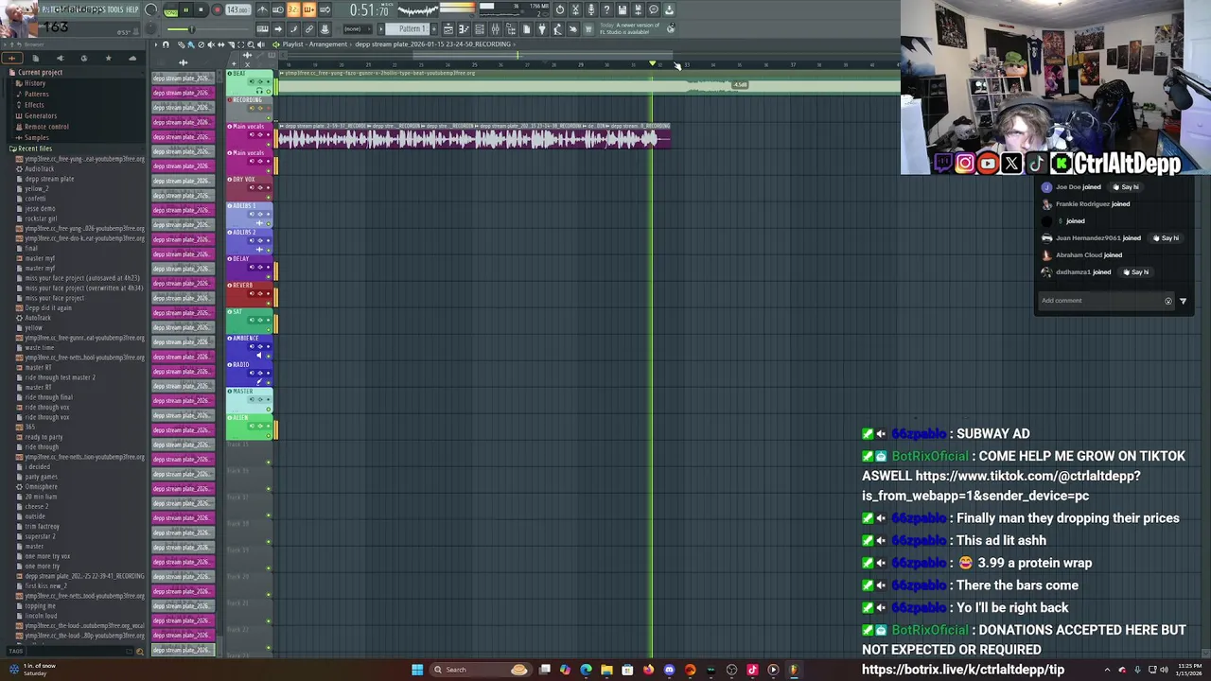This screenshot has height=681, width=1211.
Task: Mute the BEAT playlist track
Action: pos(269,91)
